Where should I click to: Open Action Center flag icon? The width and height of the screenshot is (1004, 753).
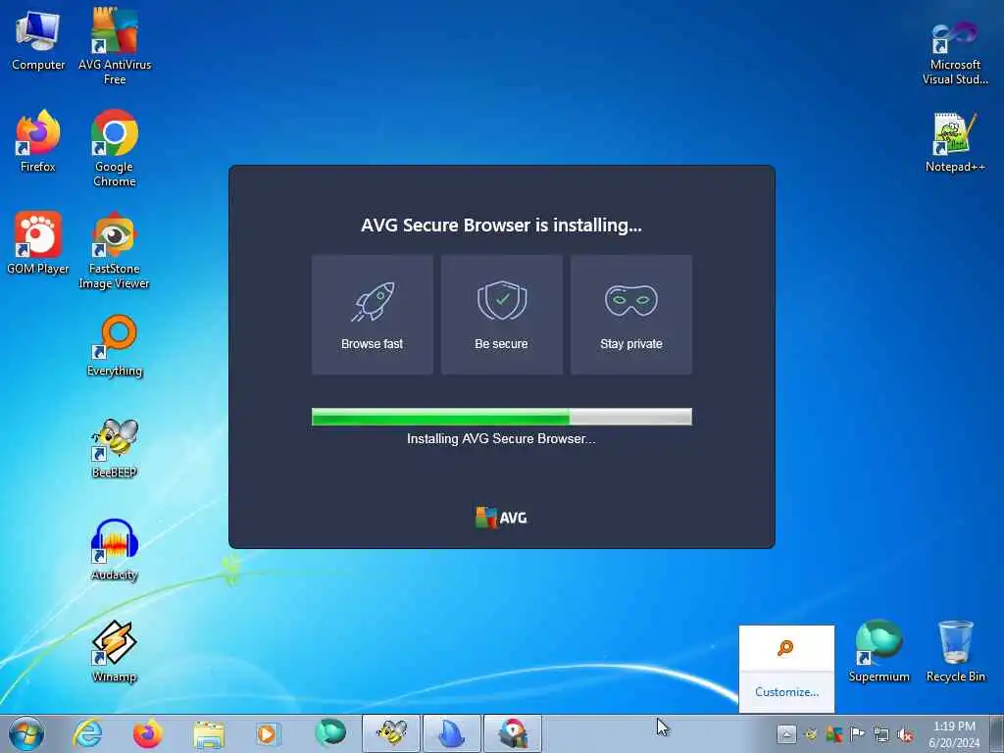click(857, 733)
